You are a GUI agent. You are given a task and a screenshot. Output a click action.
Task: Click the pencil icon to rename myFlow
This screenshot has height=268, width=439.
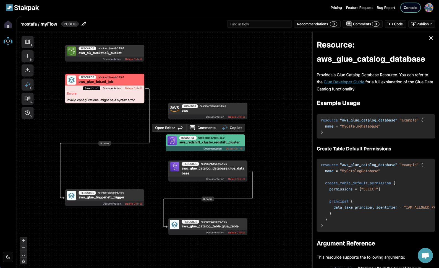pos(84,24)
